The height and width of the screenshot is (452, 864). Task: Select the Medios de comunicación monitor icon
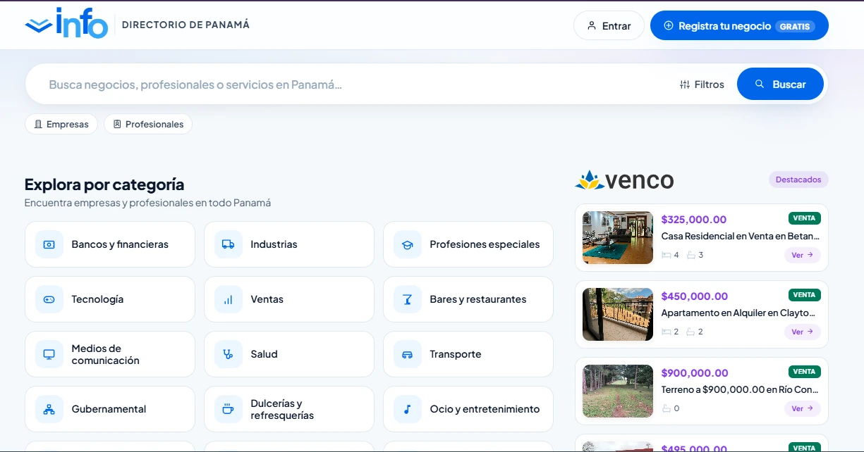[x=49, y=354]
